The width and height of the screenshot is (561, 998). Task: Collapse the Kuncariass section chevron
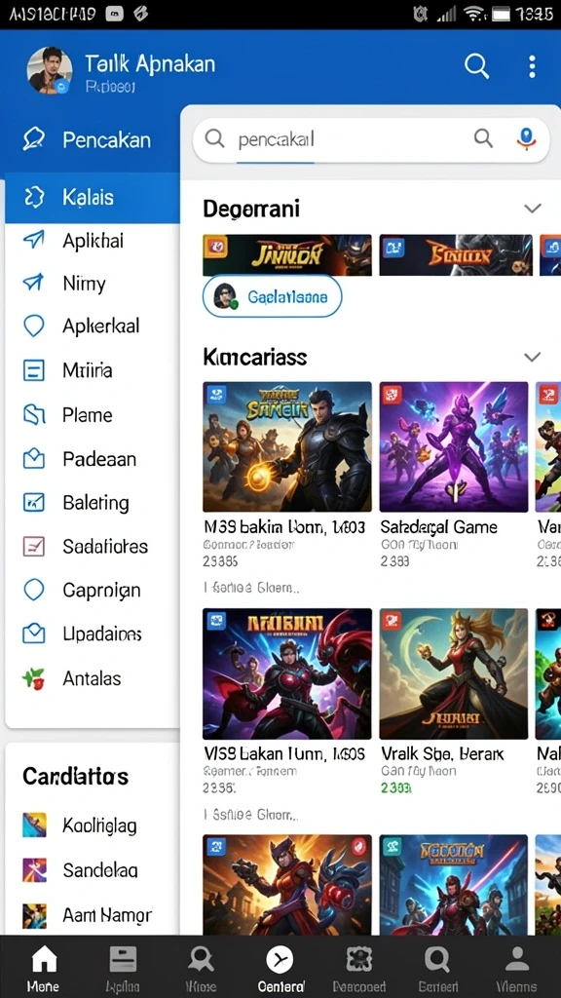[x=532, y=357]
